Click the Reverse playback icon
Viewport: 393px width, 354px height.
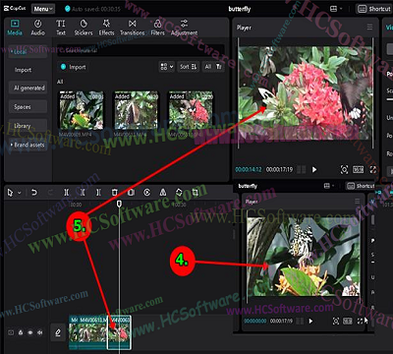[x=146, y=193]
